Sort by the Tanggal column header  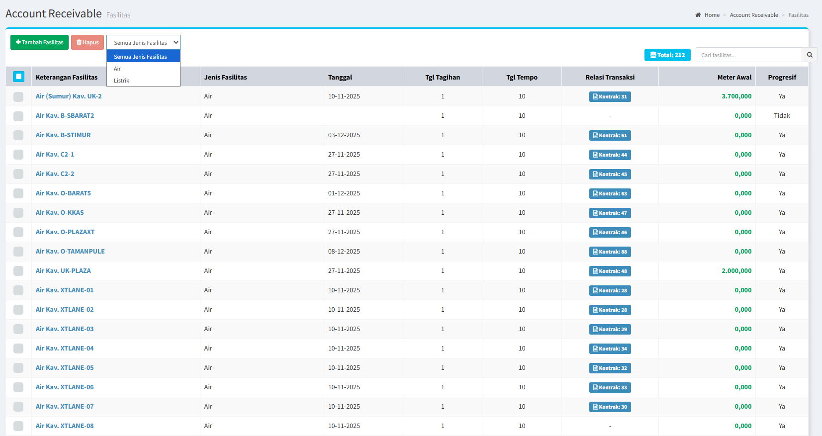(x=340, y=77)
